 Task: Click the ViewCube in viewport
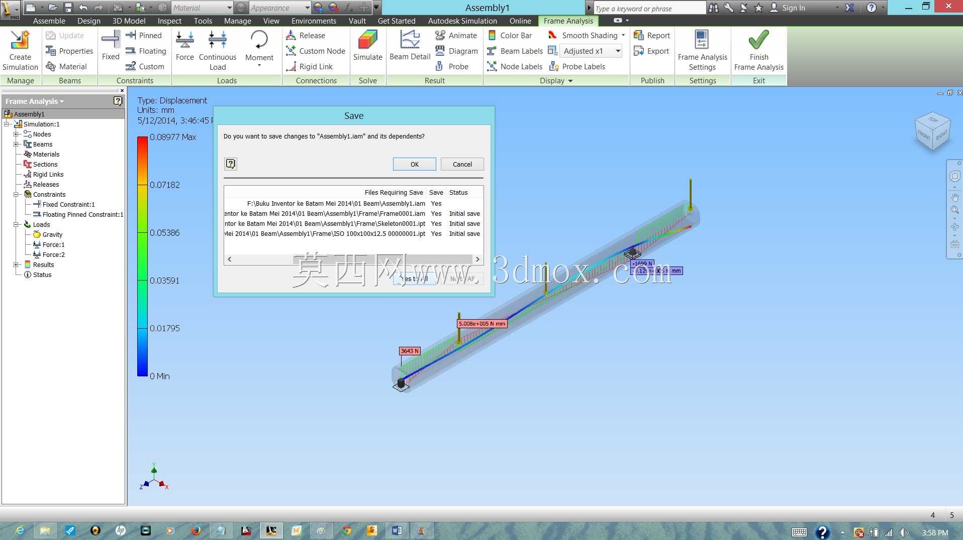click(x=933, y=131)
